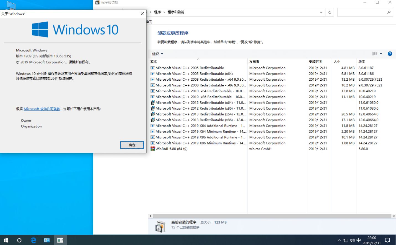
Task: Click the refresh button beside address bar
Action: click(330, 12)
